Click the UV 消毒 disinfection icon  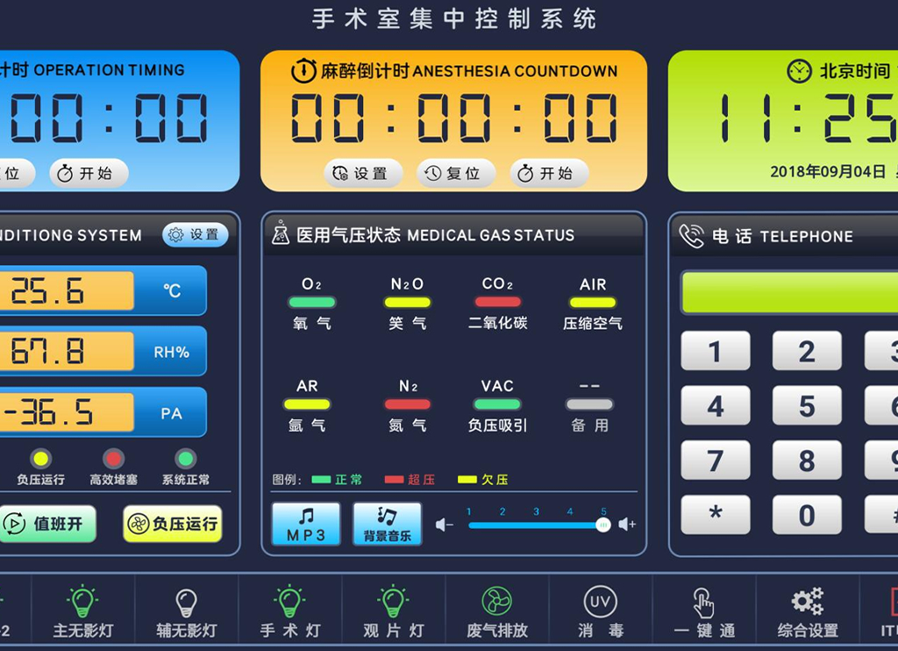[600, 602]
